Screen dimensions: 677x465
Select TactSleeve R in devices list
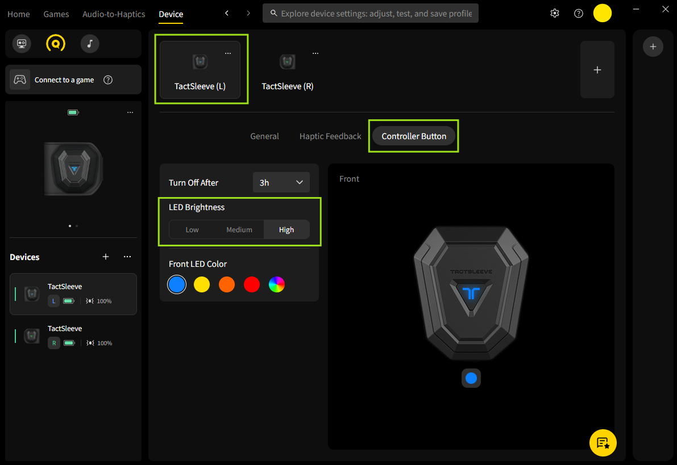click(x=73, y=336)
